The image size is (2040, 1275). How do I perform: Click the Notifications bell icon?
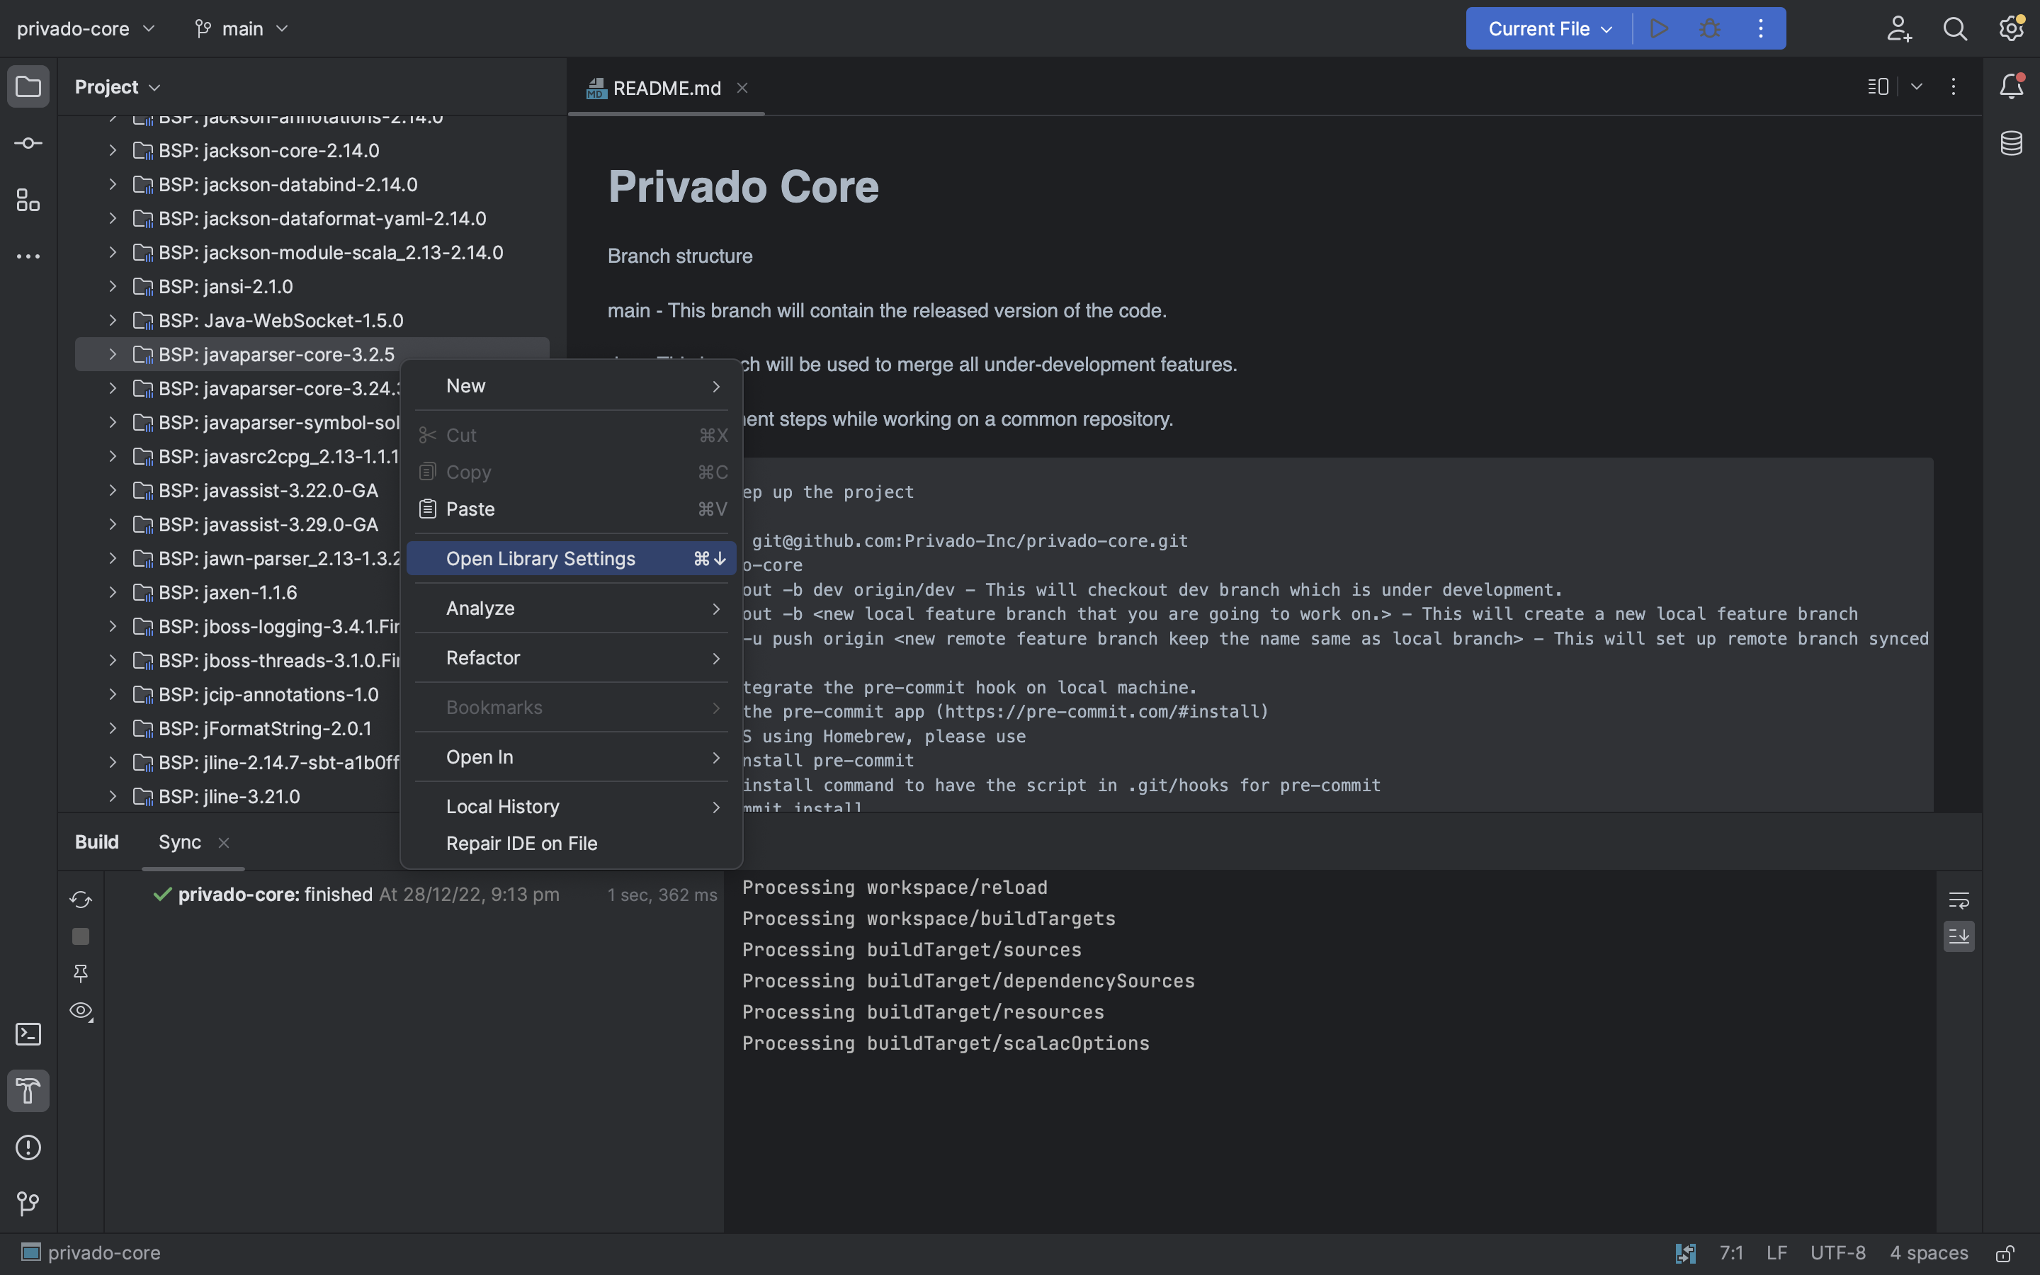point(2012,86)
